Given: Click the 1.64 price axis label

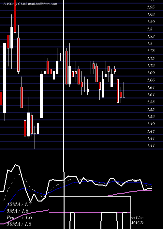Looking at the screenshot, I should click(x=151, y=87).
